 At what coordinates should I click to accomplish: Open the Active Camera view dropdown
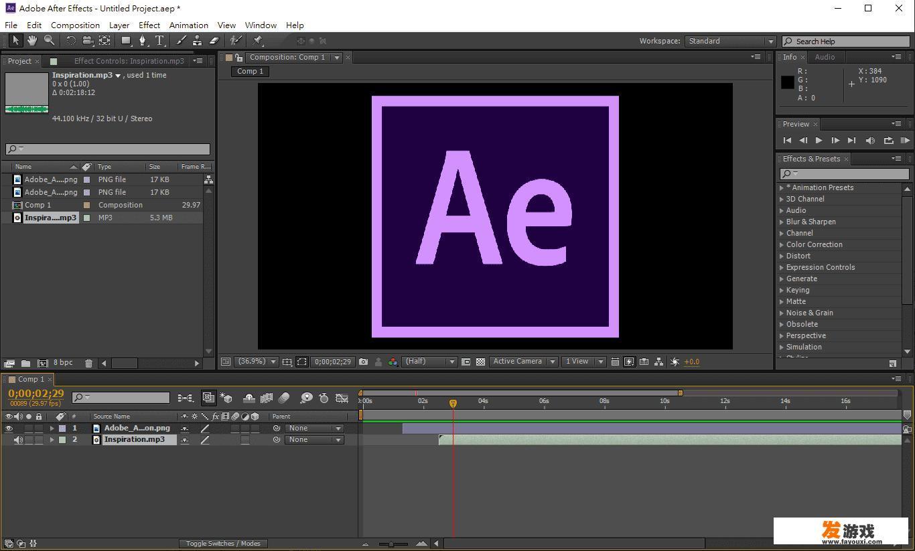[x=524, y=362]
